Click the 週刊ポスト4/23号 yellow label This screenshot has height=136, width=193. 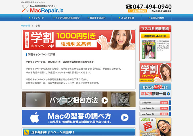[155, 36]
